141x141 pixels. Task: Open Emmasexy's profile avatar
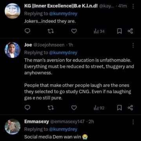point(13,127)
